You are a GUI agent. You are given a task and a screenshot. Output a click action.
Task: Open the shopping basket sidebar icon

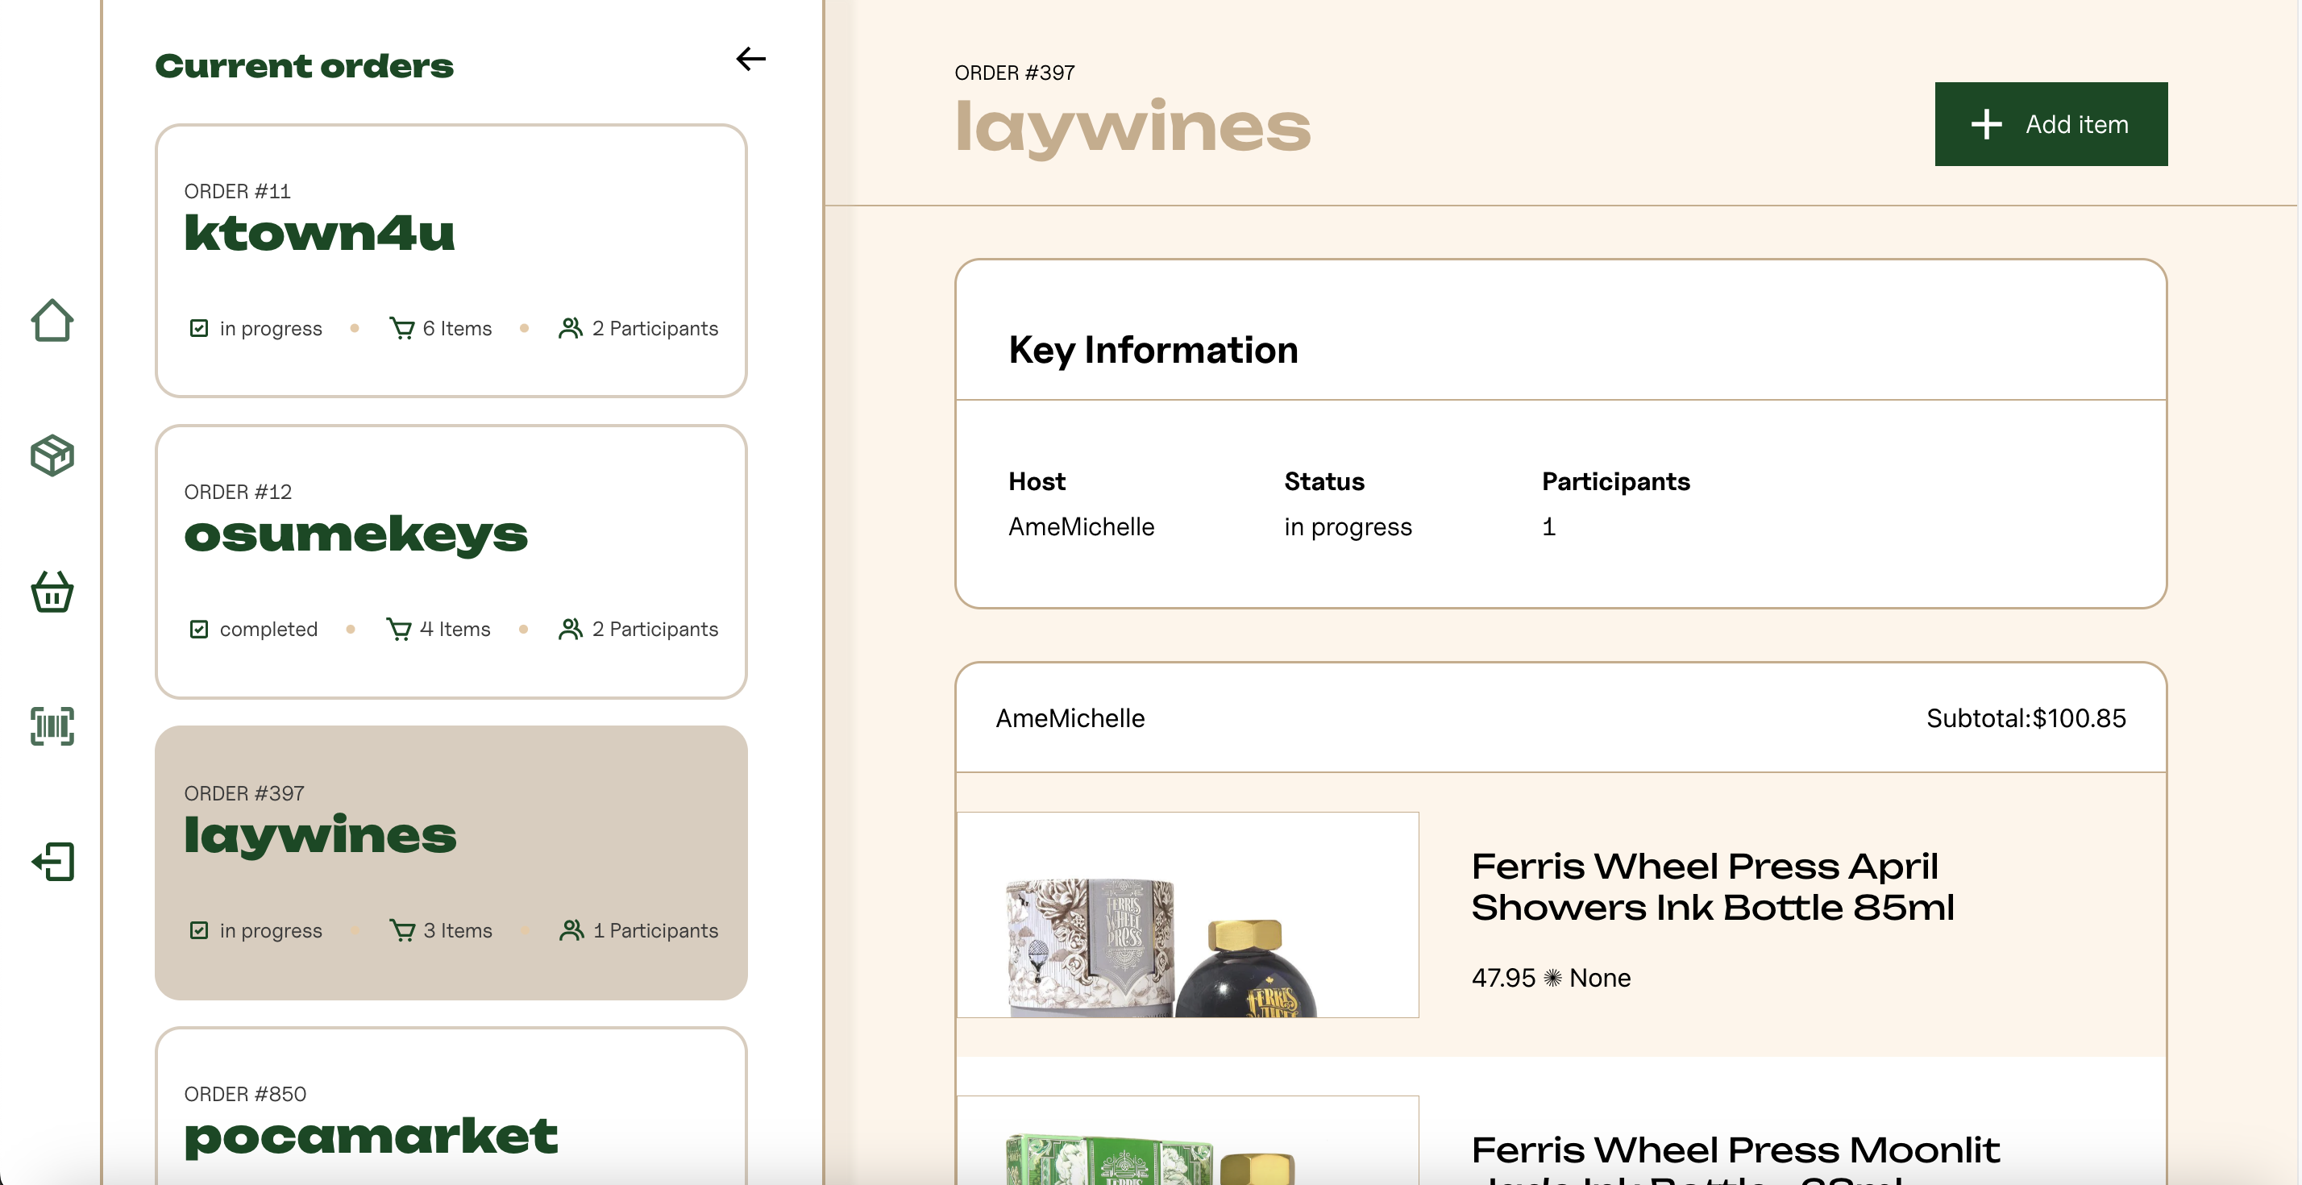(52, 592)
